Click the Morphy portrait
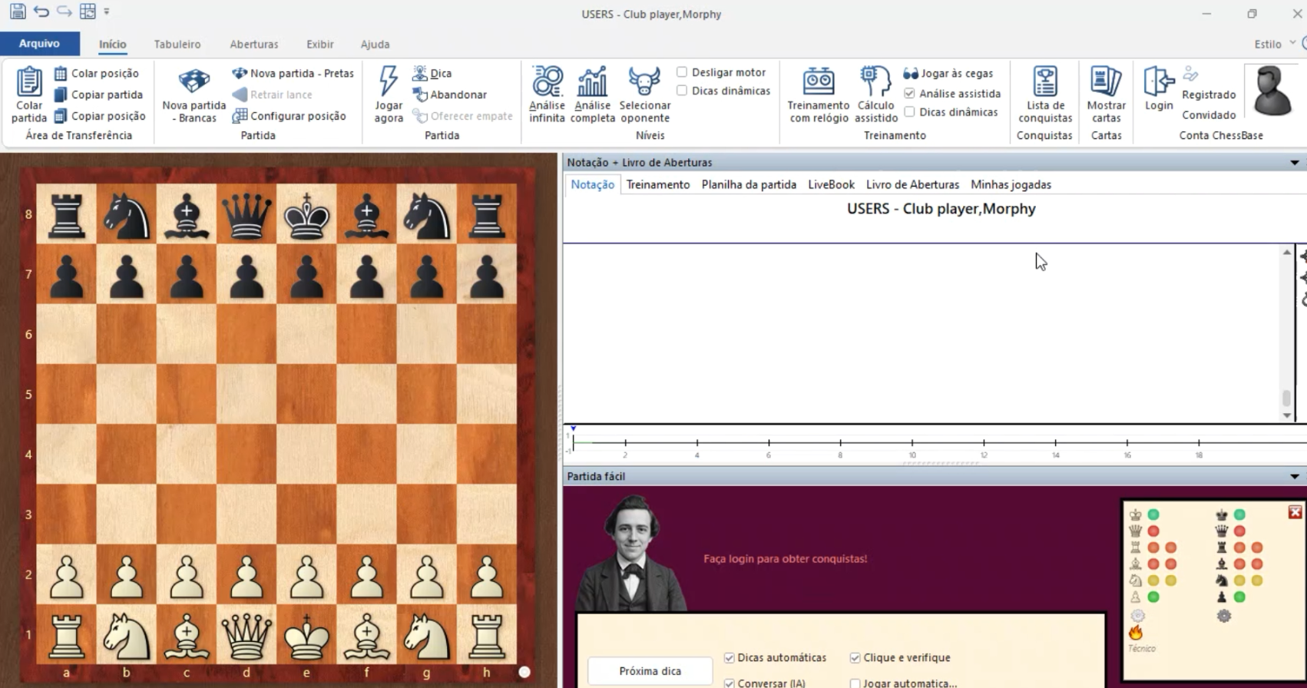This screenshot has width=1307, height=688. click(631, 554)
